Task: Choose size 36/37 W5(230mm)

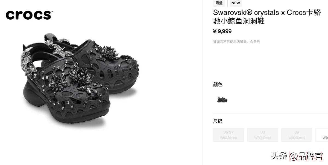Action: (x=228, y=135)
